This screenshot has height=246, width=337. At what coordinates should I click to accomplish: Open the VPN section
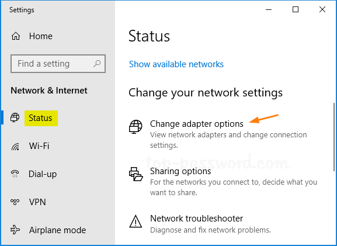37,202
